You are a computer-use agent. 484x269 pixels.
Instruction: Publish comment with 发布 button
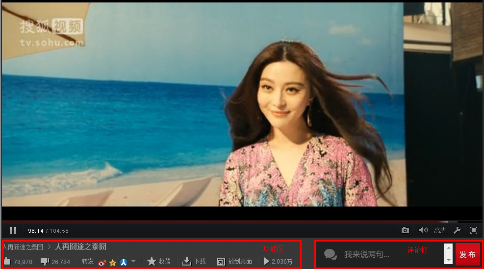[x=467, y=255]
